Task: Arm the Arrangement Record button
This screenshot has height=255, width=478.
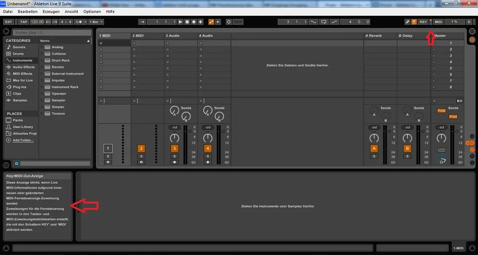Action: click(x=194, y=22)
